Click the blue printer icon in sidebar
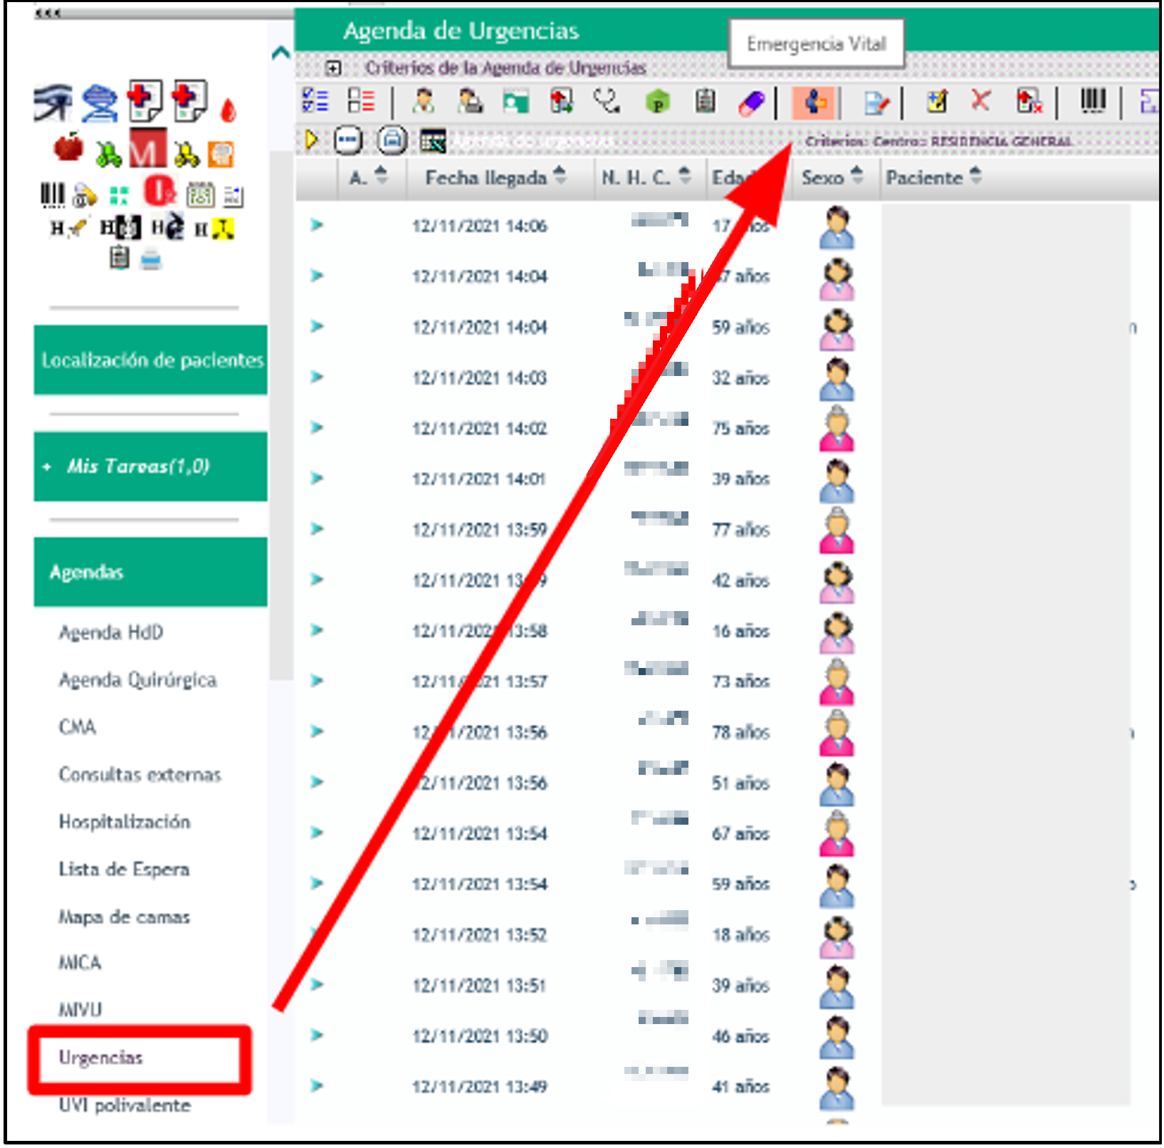Image resolution: width=1164 pixels, height=1148 pixels. click(x=151, y=259)
